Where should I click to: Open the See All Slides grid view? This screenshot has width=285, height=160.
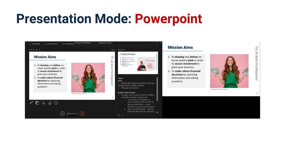pyautogui.click(x=37, y=103)
